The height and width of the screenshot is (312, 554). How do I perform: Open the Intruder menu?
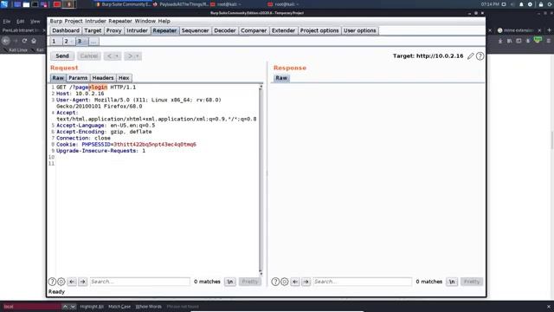pyautogui.click(x=95, y=21)
